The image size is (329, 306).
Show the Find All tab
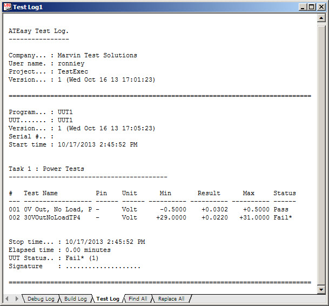coord(137,298)
